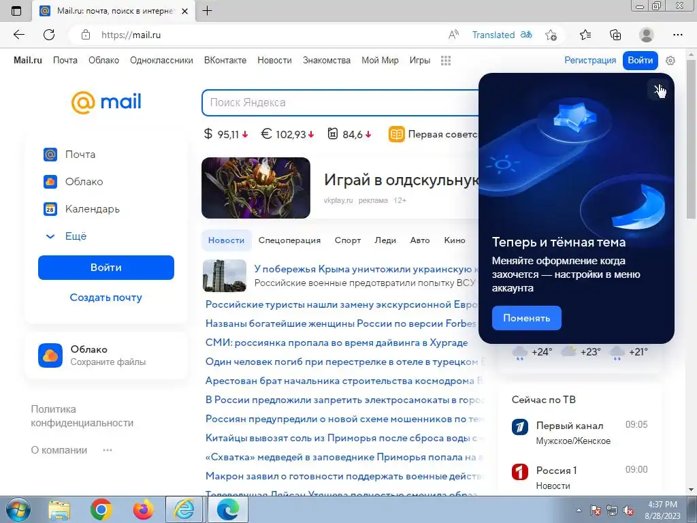Open the Облако Сохраните файлы card
Screen dimensions: 697x523
click(x=106, y=355)
